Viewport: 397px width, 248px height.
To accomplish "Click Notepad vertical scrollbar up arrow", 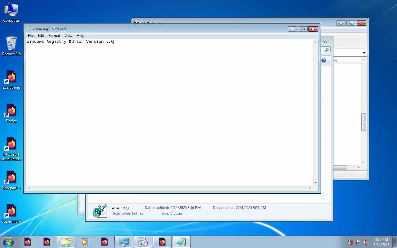I will tap(316, 42).
